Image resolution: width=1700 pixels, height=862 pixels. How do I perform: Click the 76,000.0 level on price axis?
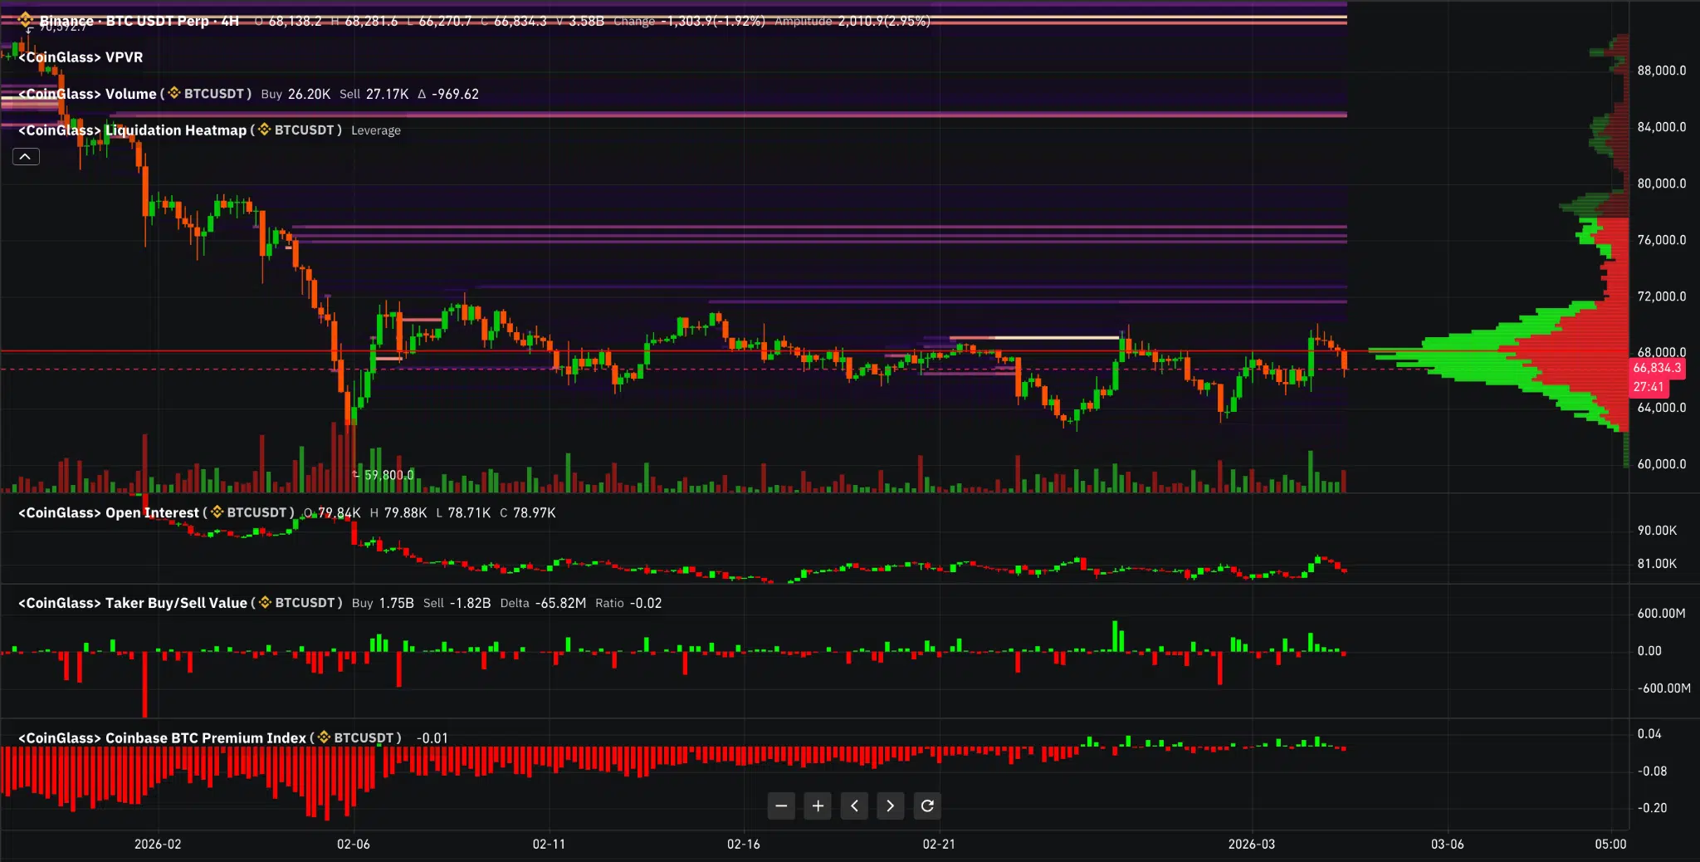click(1661, 240)
